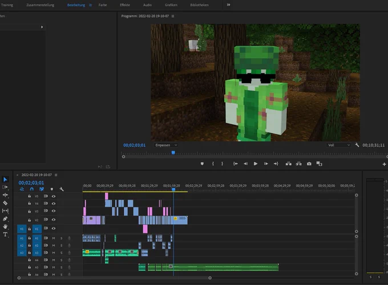The image size is (388, 285).
Task: Click the Mark Out bracket button
Action: click(x=222, y=164)
